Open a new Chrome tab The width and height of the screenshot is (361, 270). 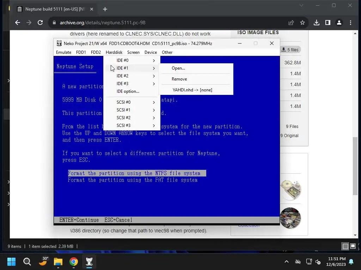click(x=105, y=9)
